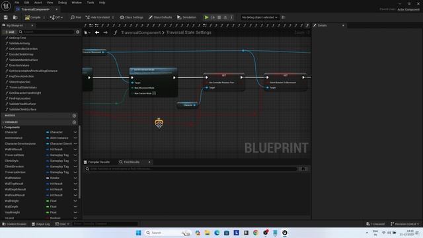Click the Eject icon in play controls

(225, 17)
